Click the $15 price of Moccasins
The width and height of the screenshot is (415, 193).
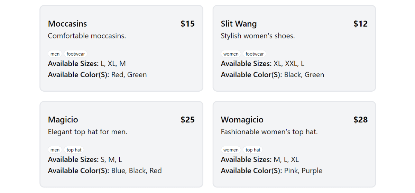pos(187,24)
